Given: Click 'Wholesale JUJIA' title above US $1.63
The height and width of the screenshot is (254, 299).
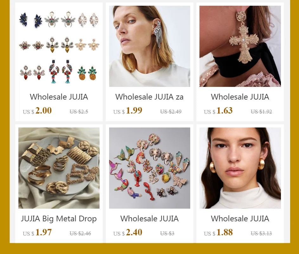Looking at the screenshot, I should [240, 97].
